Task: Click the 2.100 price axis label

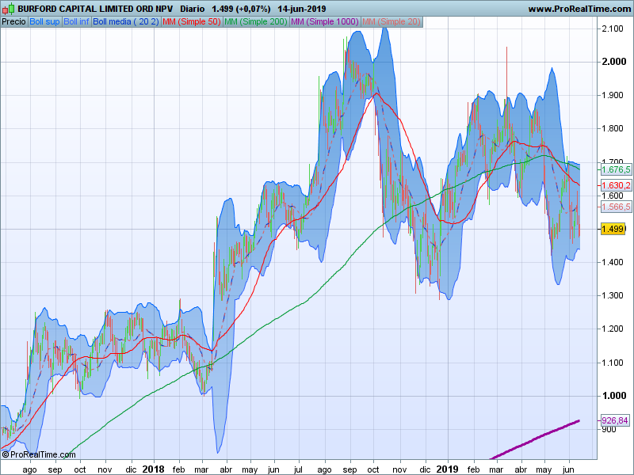Action: (x=613, y=28)
